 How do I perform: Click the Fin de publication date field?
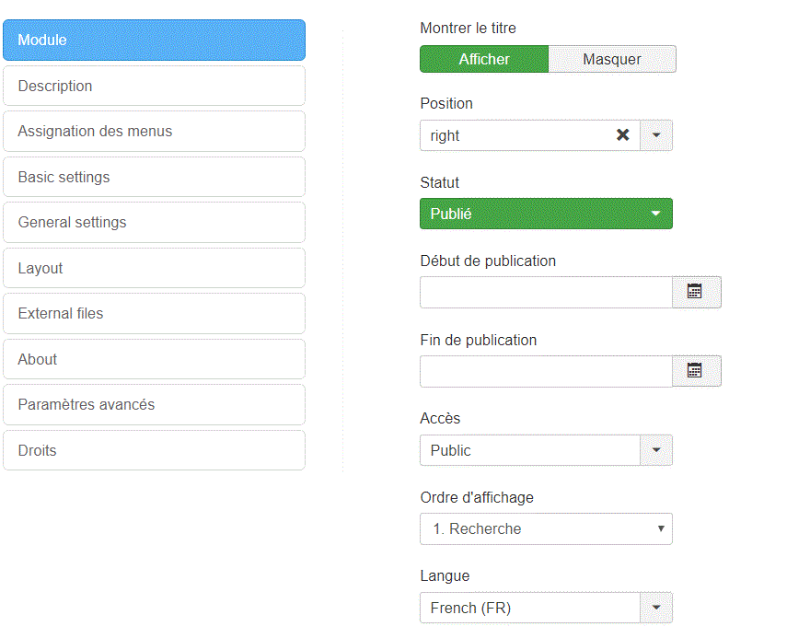pyautogui.click(x=546, y=371)
